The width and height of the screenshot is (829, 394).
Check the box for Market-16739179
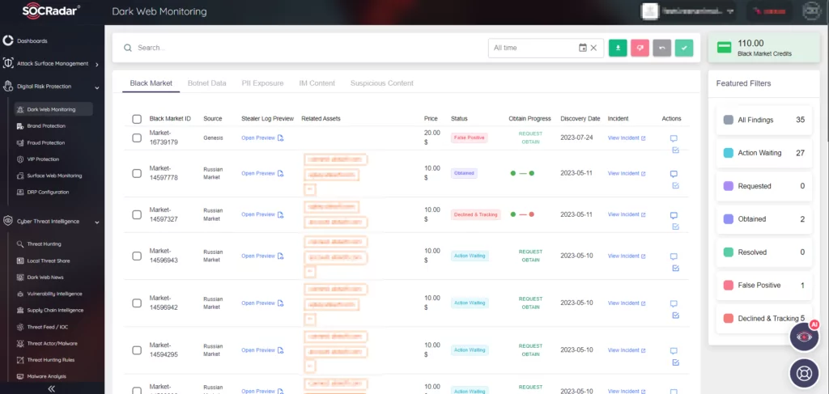click(x=136, y=138)
